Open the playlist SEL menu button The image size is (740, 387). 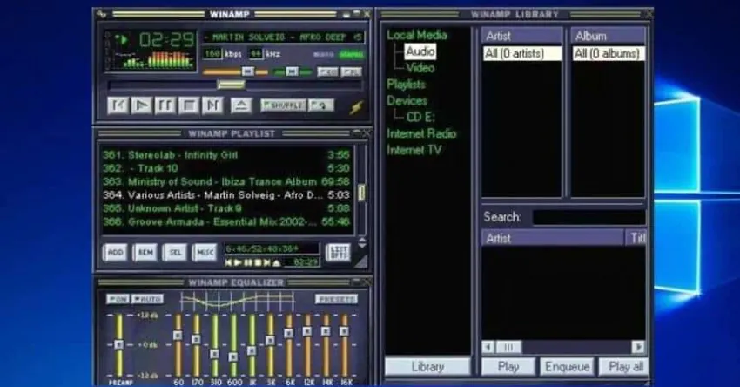[175, 252]
